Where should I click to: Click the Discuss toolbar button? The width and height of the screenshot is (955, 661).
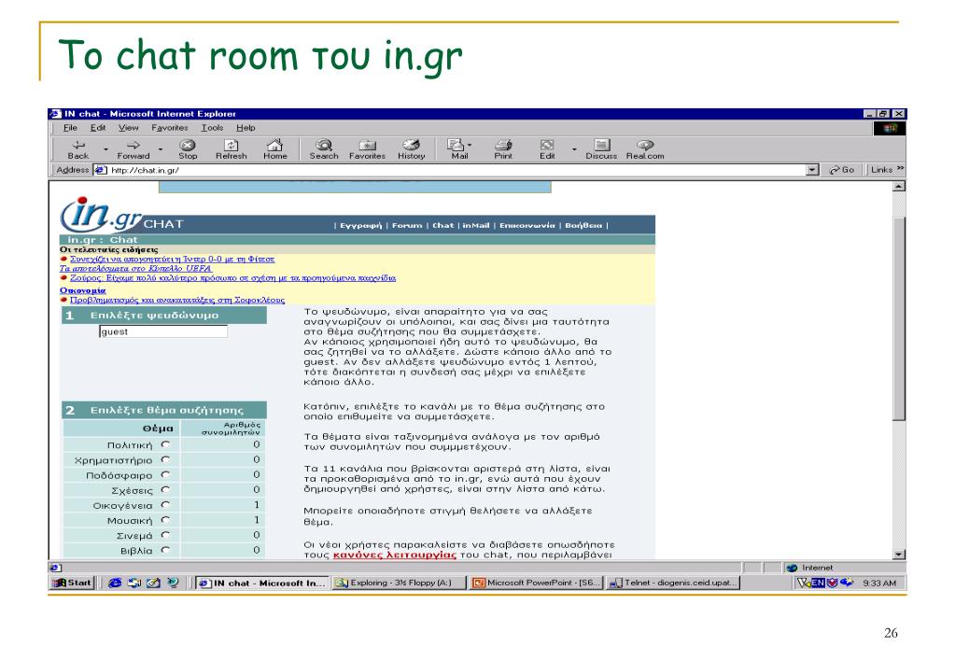pyautogui.click(x=601, y=149)
